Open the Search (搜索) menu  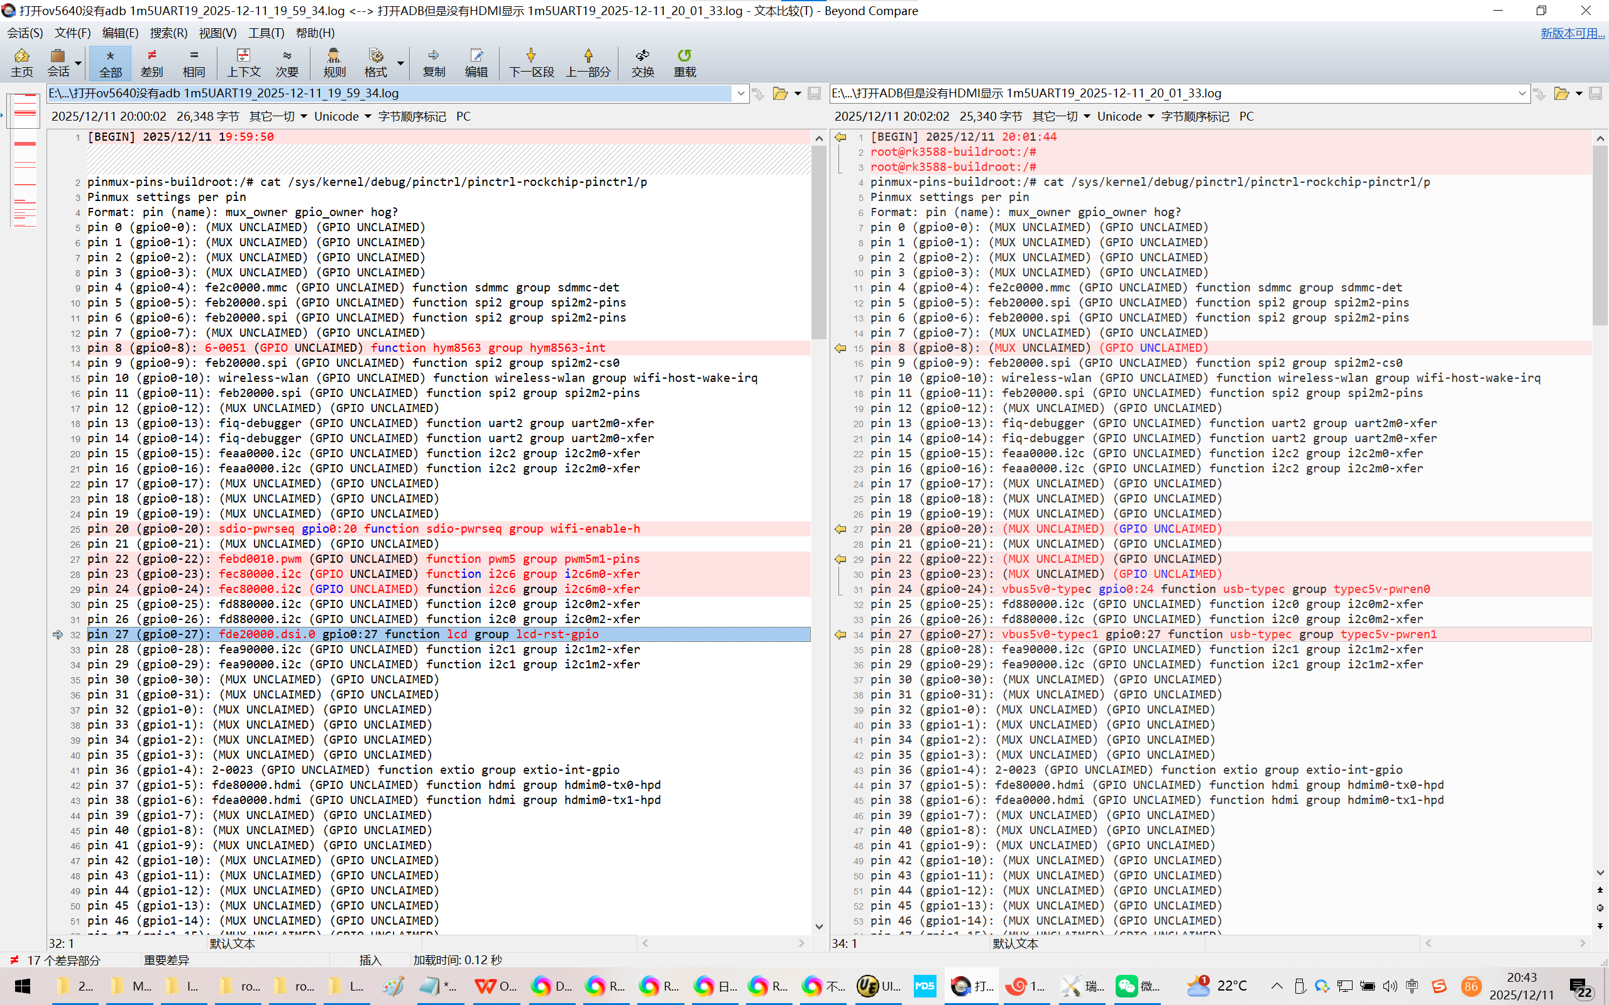click(x=168, y=33)
